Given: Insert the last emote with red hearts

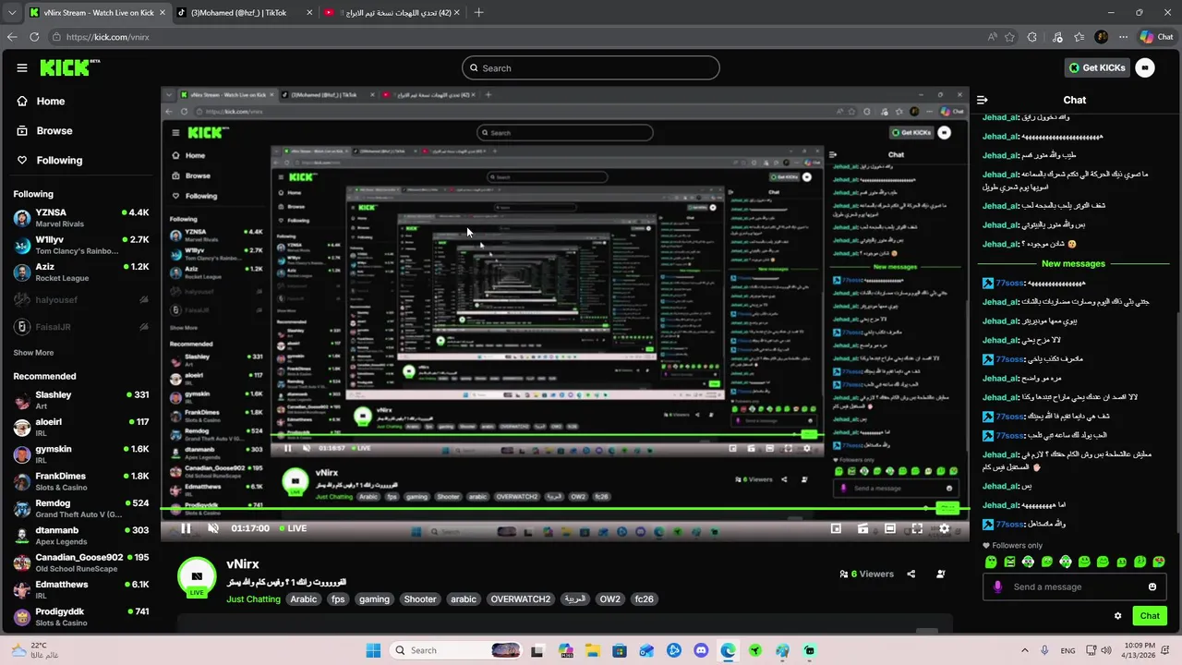Looking at the screenshot, I should coord(1159,562).
